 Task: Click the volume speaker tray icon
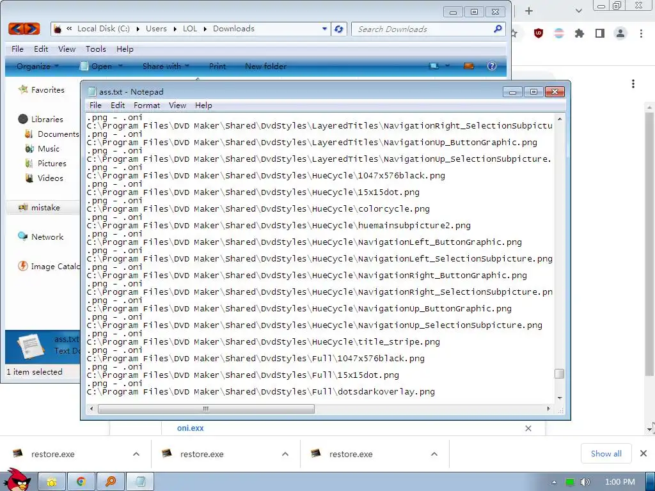pyautogui.click(x=585, y=482)
